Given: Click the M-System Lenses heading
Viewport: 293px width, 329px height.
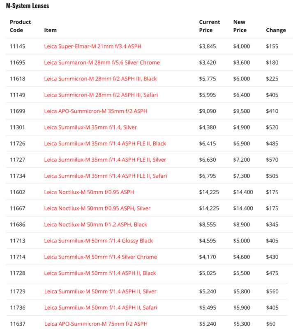Looking at the screenshot, I should (28, 7).
